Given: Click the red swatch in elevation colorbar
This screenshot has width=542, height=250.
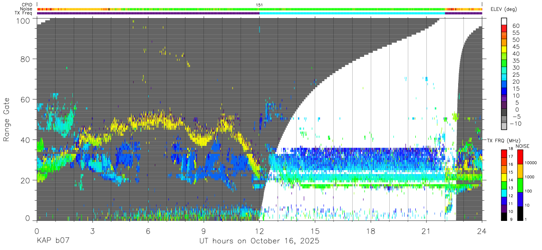Looking at the screenshot, I should 504,29.
